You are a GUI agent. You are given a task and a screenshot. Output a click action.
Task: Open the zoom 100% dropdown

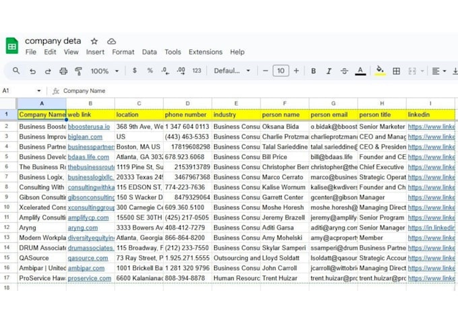(x=104, y=71)
